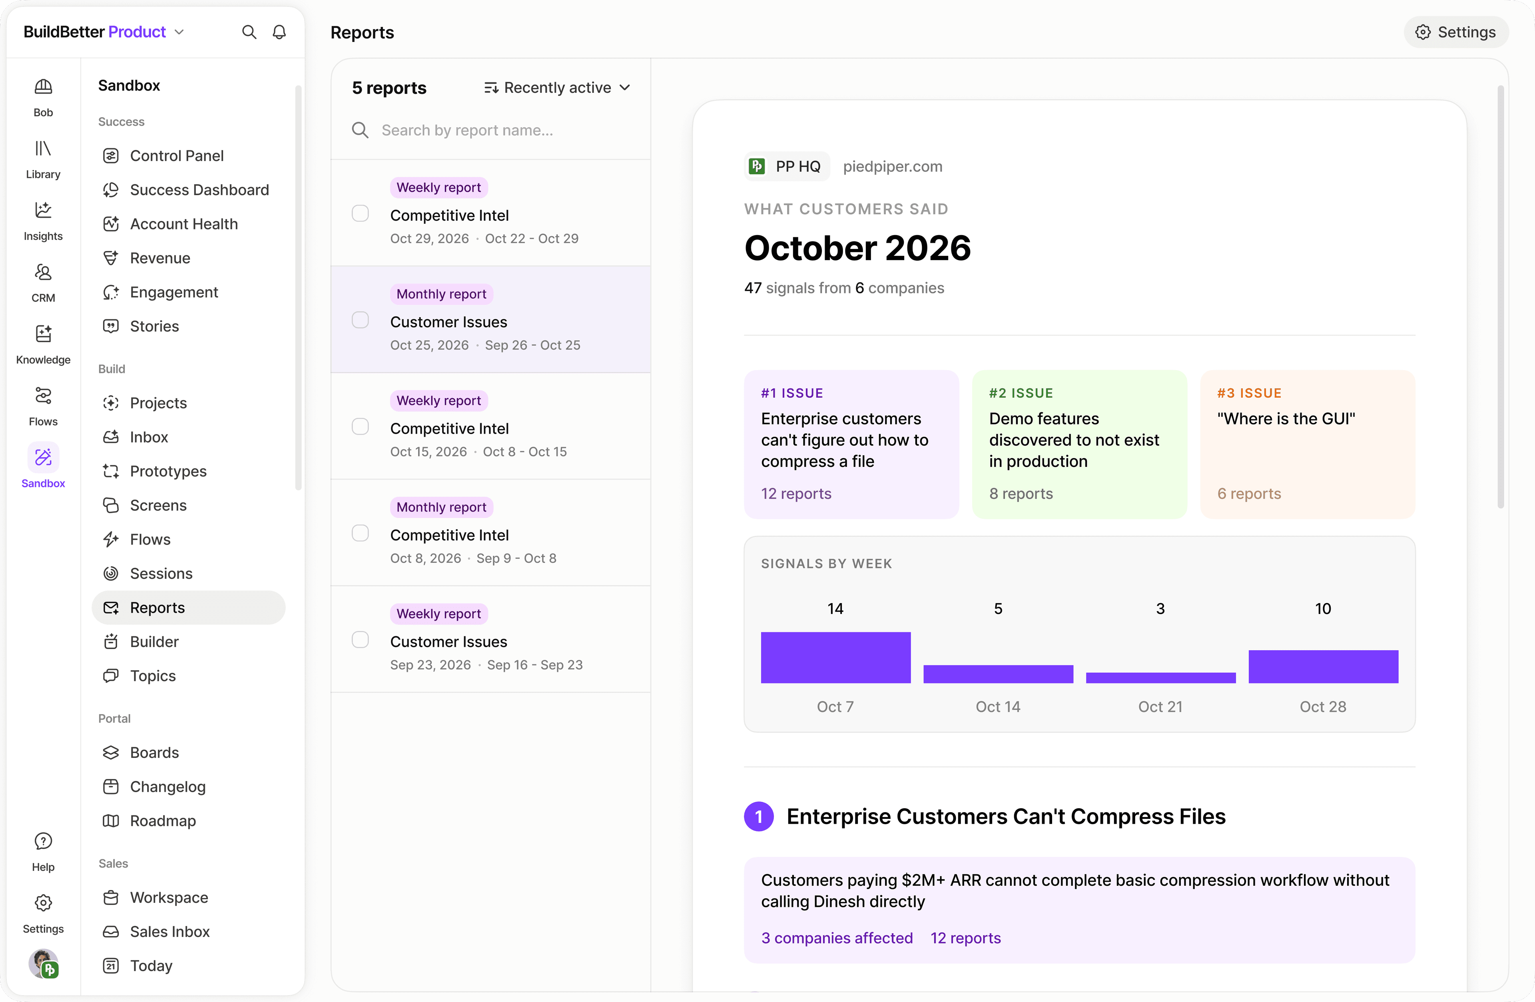Open Help in left rail
The width and height of the screenshot is (1535, 1002).
click(43, 853)
